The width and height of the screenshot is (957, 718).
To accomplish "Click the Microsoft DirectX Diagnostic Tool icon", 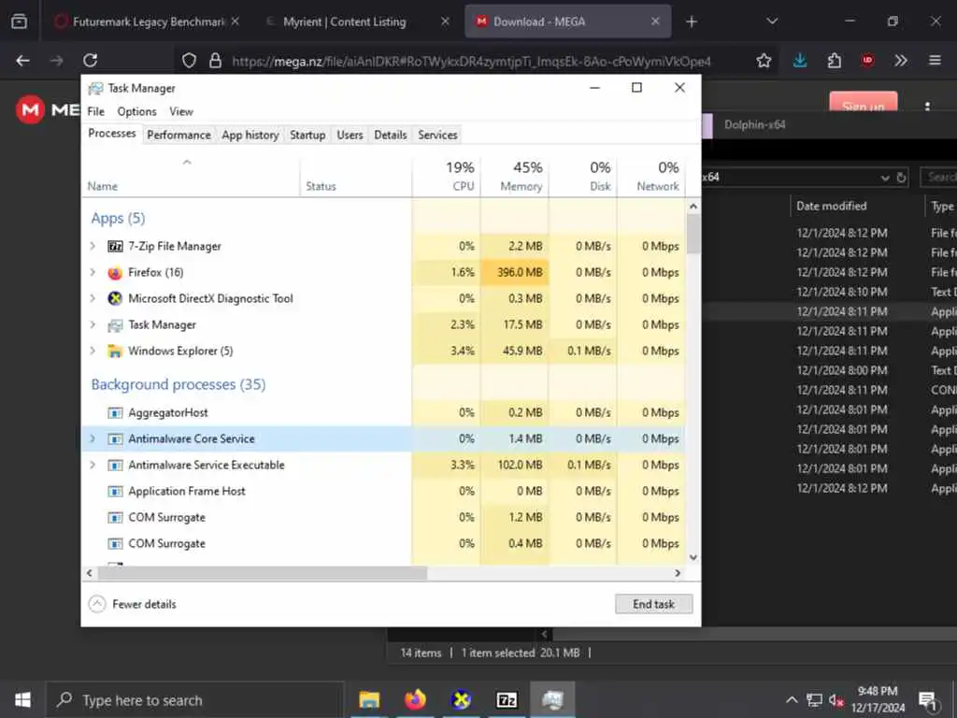I will click(115, 298).
